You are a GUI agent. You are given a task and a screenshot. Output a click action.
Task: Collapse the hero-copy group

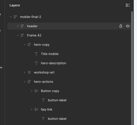click(x=25, y=45)
